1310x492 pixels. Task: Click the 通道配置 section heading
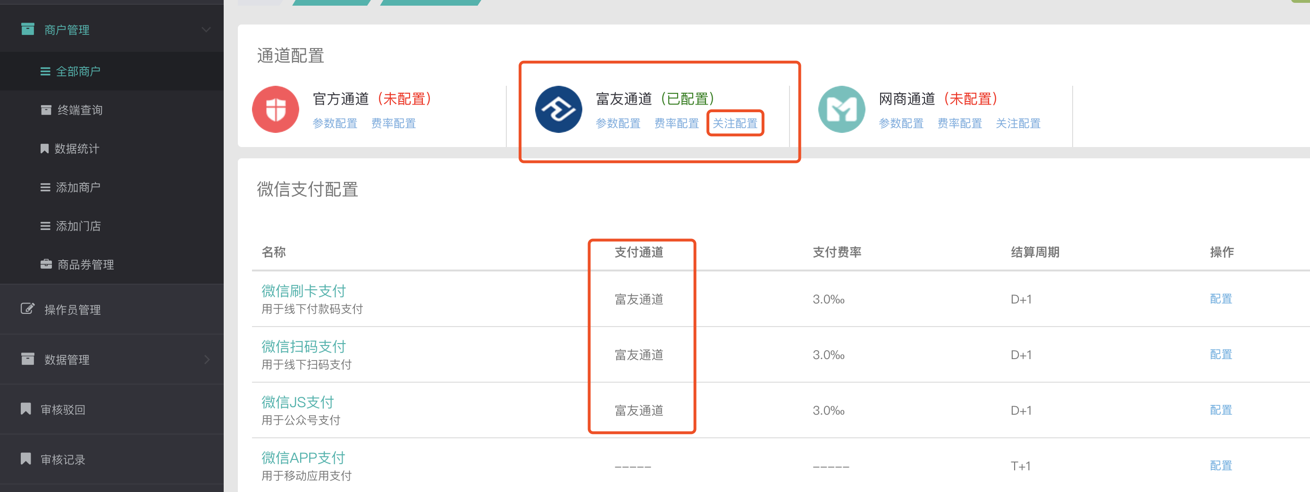pyautogui.click(x=290, y=55)
